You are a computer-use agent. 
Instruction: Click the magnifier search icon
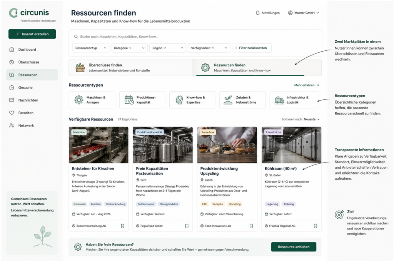click(76, 37)
